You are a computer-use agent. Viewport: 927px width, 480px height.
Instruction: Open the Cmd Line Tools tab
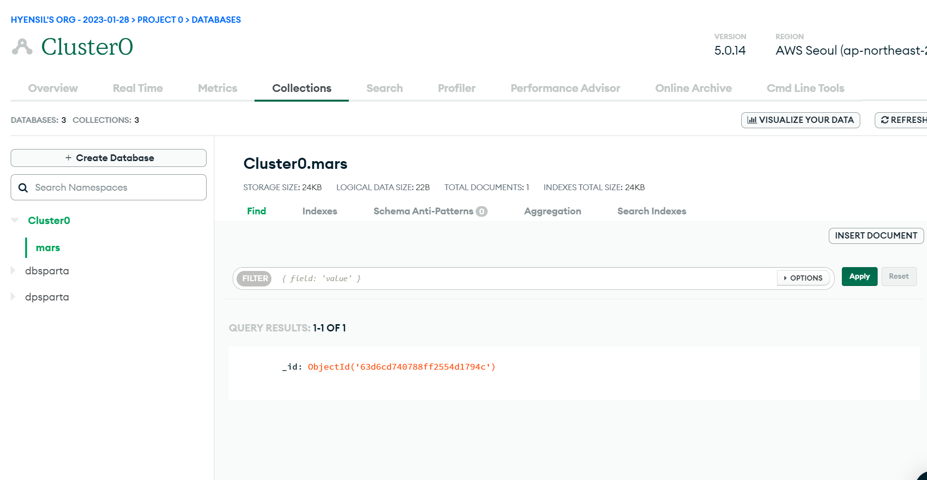(806, 88)
